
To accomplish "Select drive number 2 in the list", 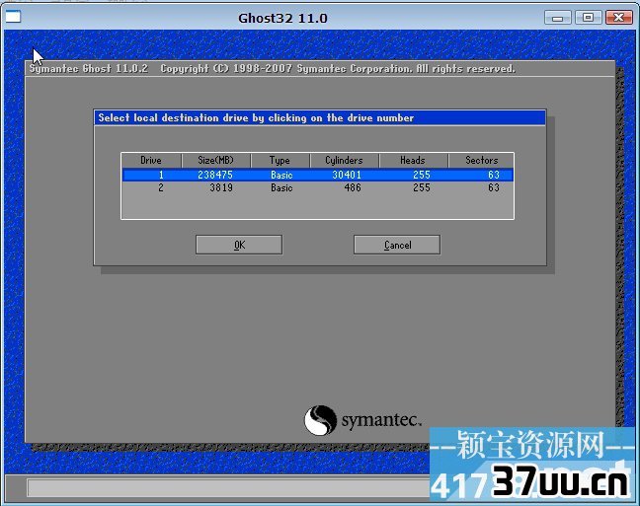I will pos(161,187).
